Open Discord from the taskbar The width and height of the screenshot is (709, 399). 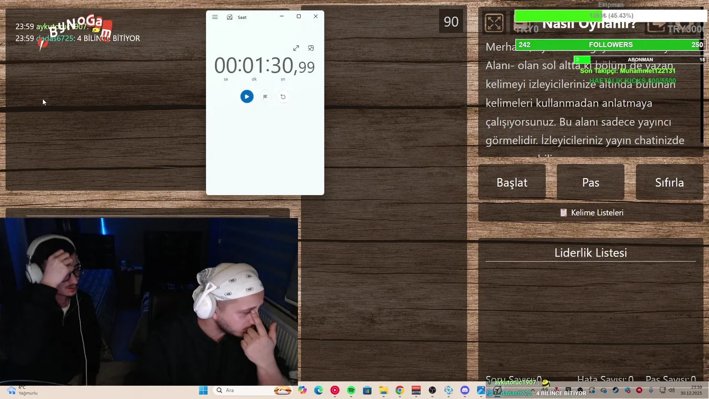(465, 391)
